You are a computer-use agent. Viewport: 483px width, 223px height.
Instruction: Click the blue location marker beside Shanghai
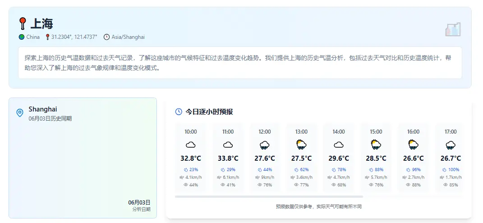[20, 112]
